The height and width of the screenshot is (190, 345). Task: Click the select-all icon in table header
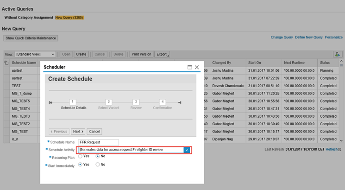pos(6,63)
